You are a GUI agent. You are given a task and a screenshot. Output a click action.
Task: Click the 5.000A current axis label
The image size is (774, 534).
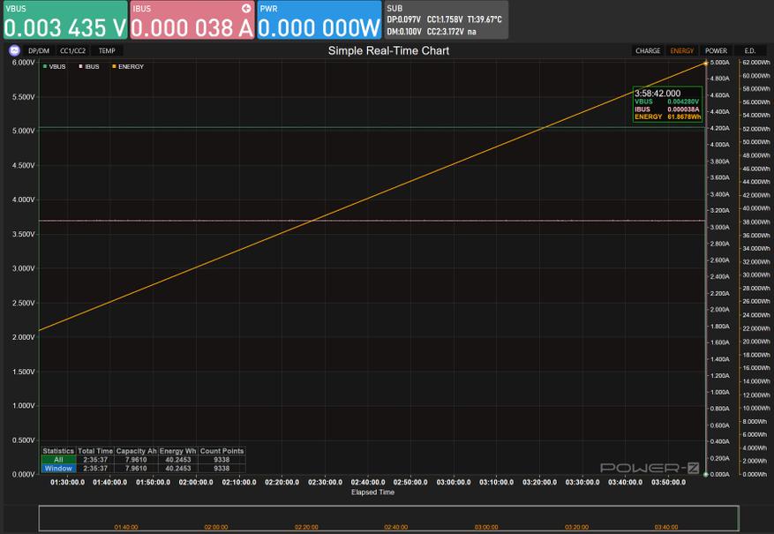719,63
